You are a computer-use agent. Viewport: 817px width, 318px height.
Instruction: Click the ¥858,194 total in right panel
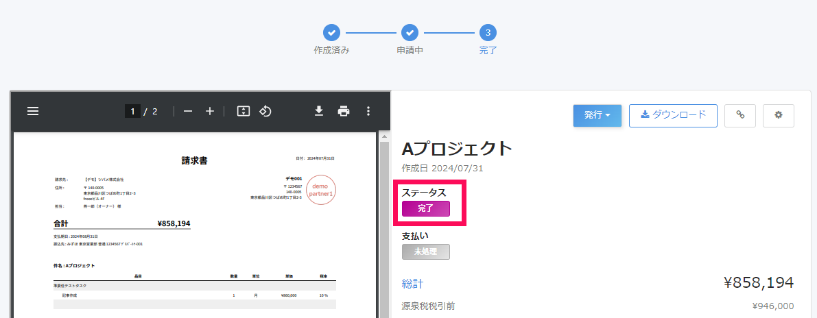click(759, 282)
